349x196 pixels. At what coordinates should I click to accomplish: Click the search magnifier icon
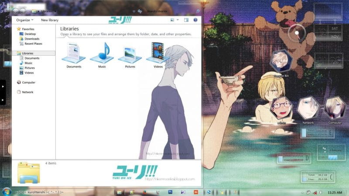click(198, 11)
